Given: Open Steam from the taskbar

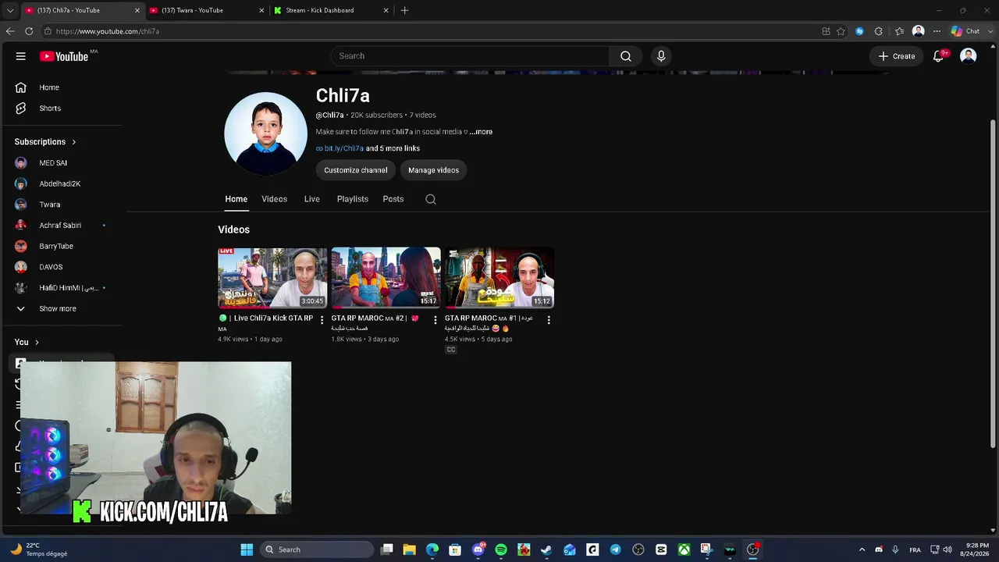Looking at the screenshot, I should (546, 550).
